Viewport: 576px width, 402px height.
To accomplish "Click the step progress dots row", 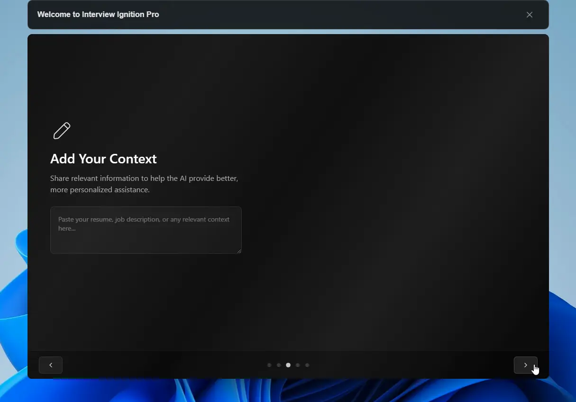I will point(288,365).
